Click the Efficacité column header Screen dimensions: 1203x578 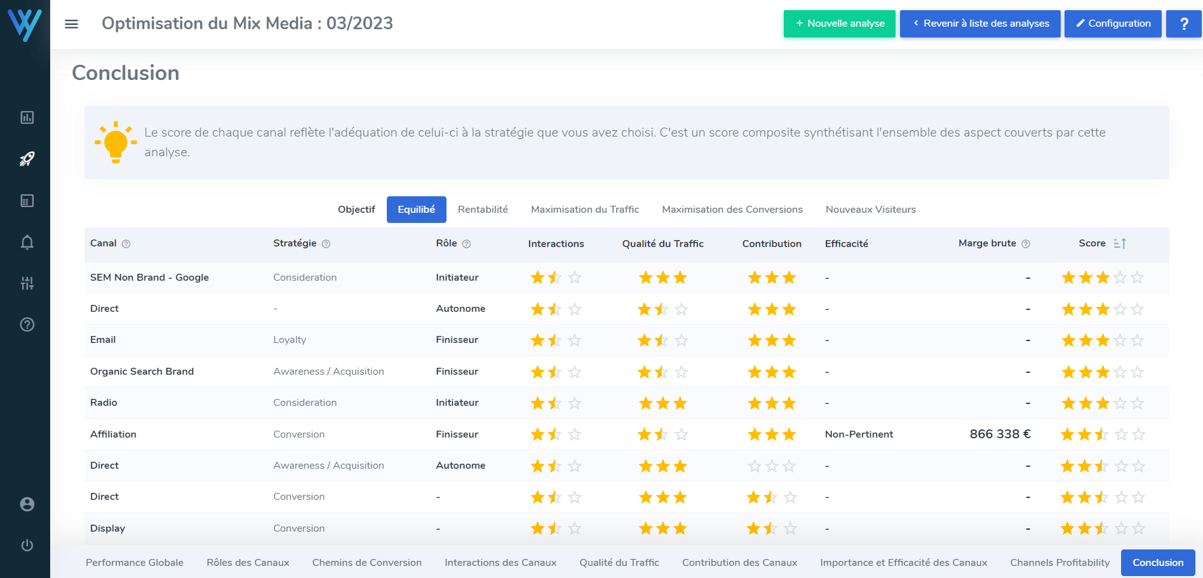pyautogui.click(x=846, y=244)
